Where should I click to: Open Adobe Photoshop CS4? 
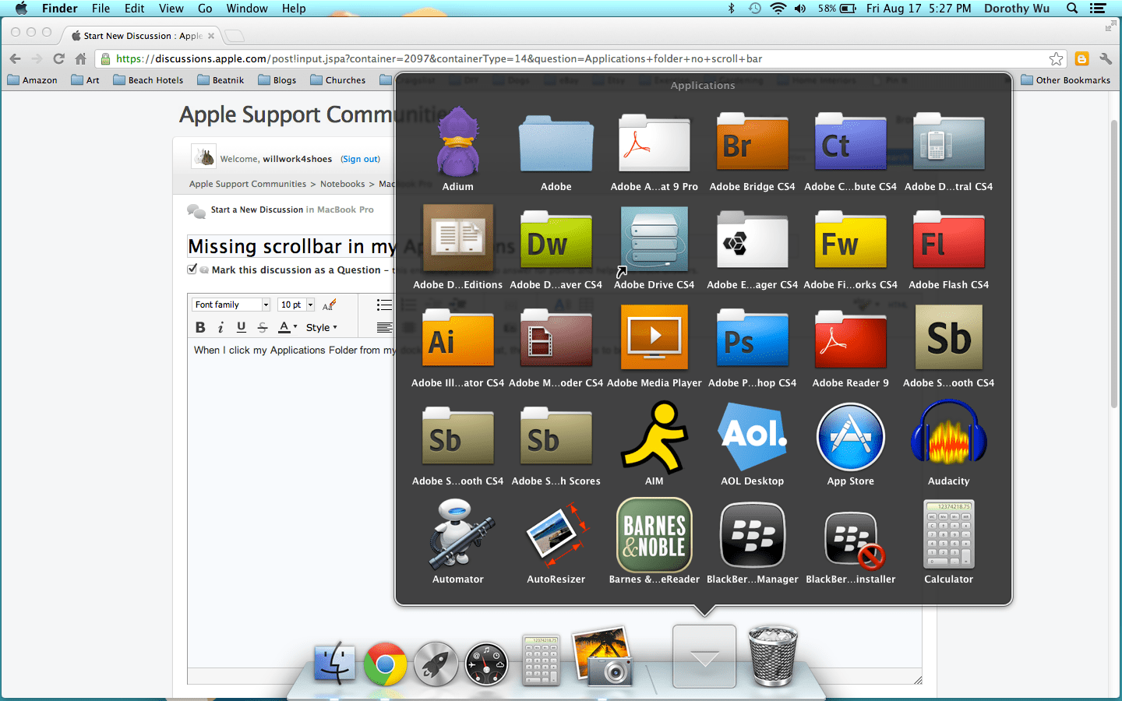click(x=752, y=337)
